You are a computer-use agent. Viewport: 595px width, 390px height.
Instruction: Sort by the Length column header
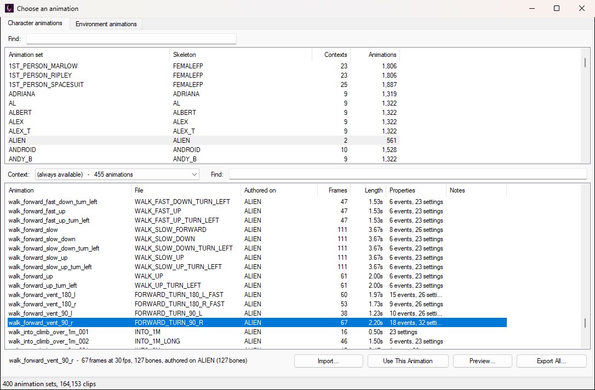click(x=368, y=190)
